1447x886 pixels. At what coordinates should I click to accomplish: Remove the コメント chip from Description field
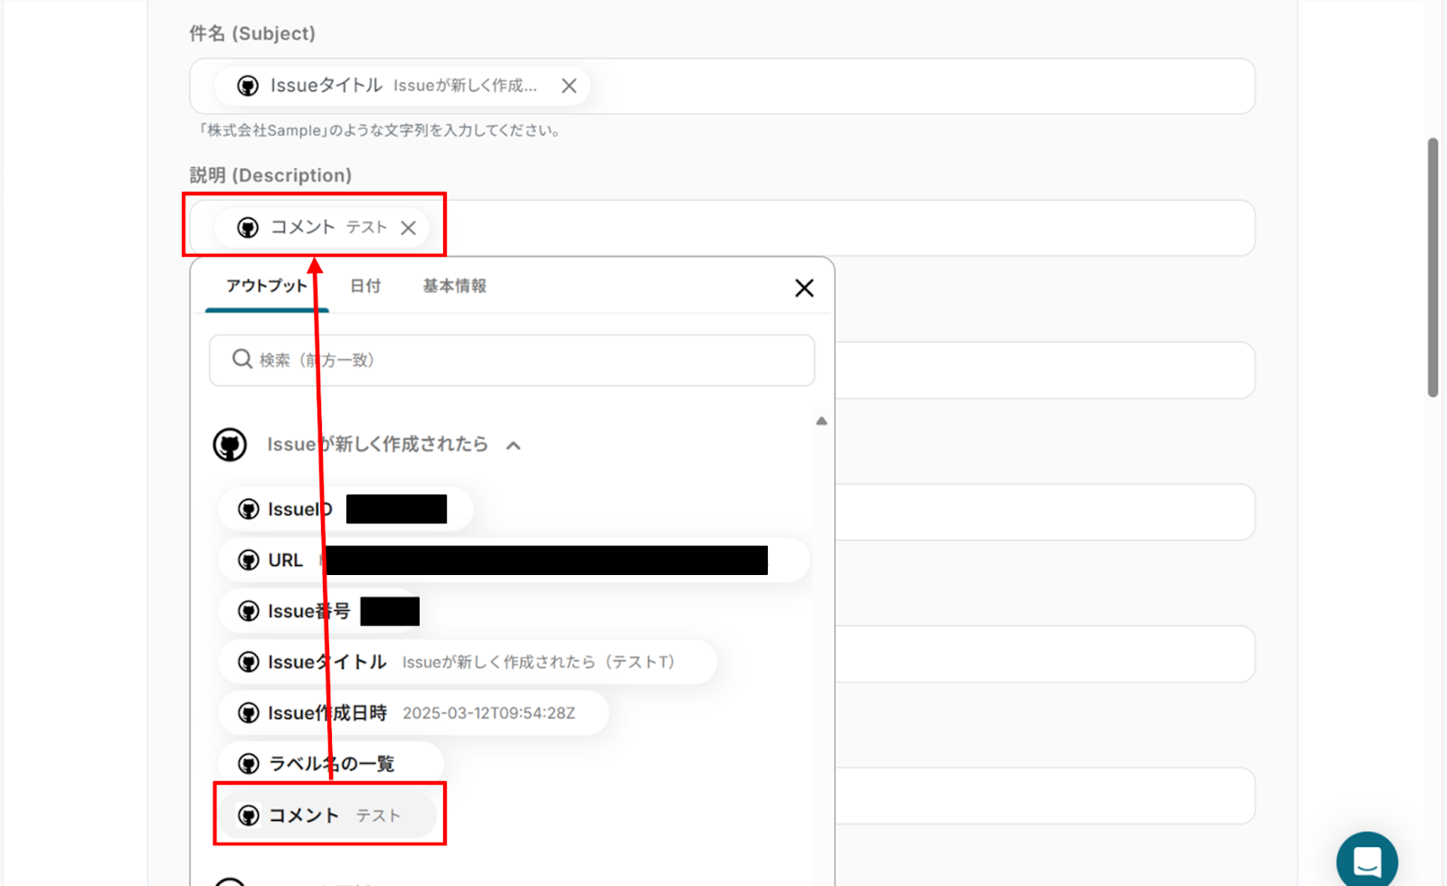point(409,228)
